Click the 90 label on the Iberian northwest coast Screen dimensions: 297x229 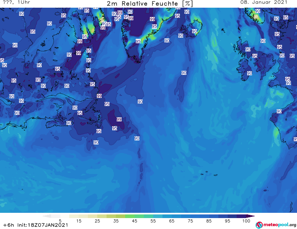[279, 111]
